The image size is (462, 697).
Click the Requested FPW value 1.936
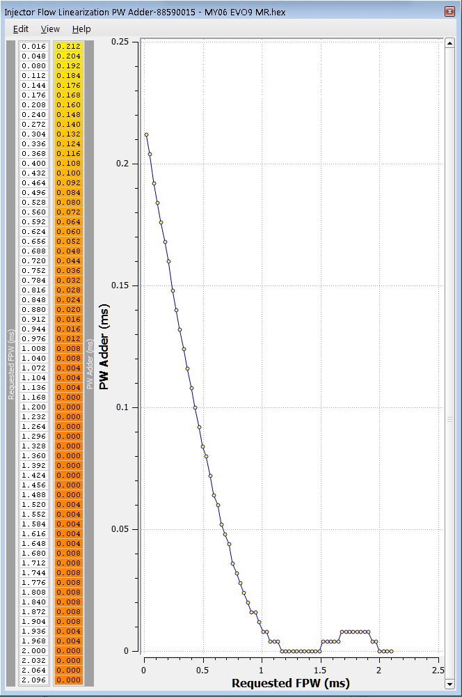[x=34, y=632]
